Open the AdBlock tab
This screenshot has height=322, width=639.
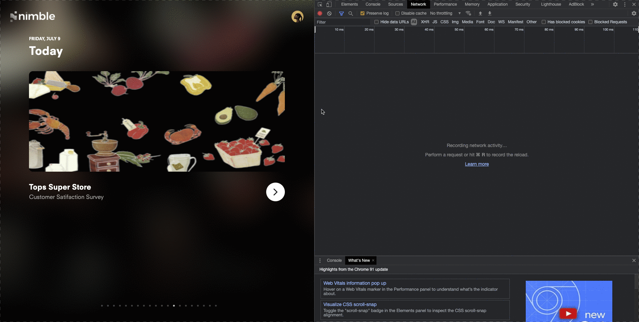(576, 4)
